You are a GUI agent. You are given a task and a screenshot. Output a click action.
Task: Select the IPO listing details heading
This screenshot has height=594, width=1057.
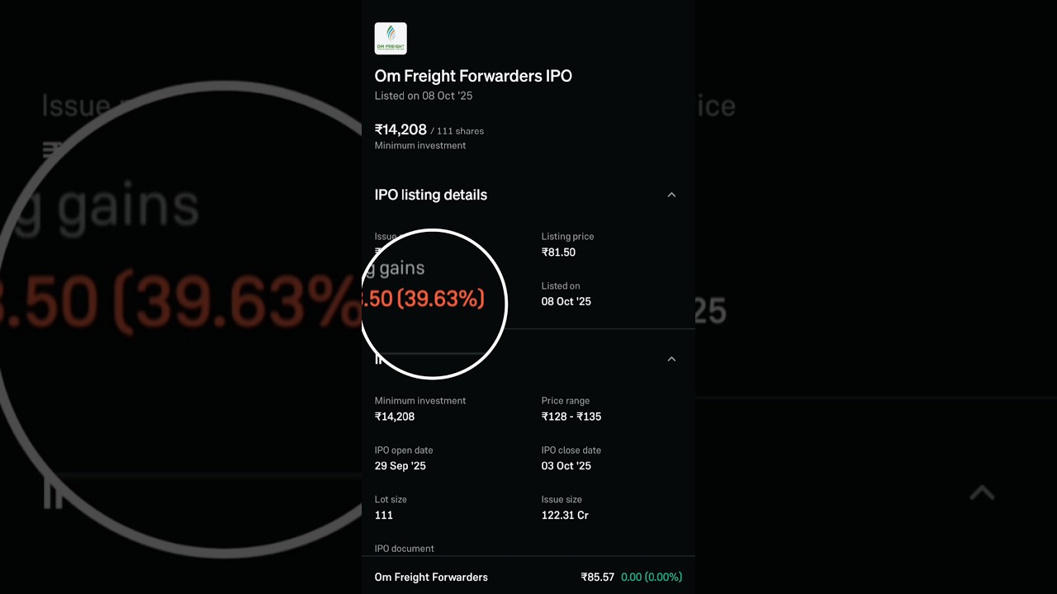(x=431, y=195)
